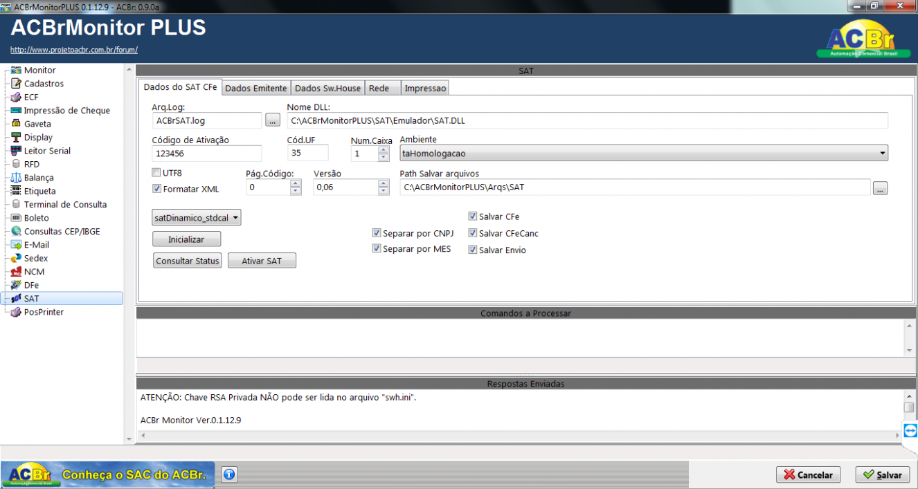The image size is (918, 489).
Task: Decrease the Versão value
Action: 384,191
